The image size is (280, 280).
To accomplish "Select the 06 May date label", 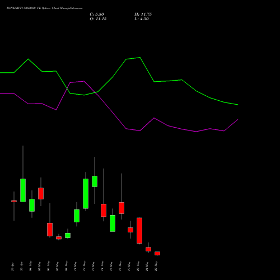I will 48,266.
